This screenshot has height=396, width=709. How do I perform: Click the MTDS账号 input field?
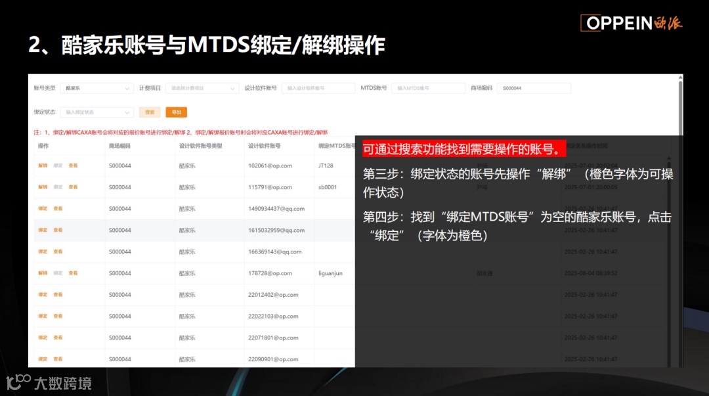click(x=428, y=88)
